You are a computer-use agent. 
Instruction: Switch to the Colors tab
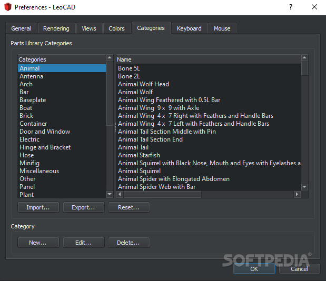coord(116,28)
